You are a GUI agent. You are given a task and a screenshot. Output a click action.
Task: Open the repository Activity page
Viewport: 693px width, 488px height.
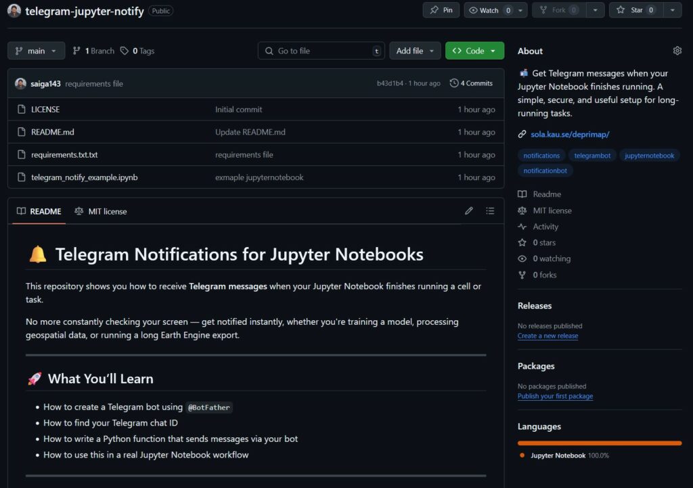tap(538, 226)
